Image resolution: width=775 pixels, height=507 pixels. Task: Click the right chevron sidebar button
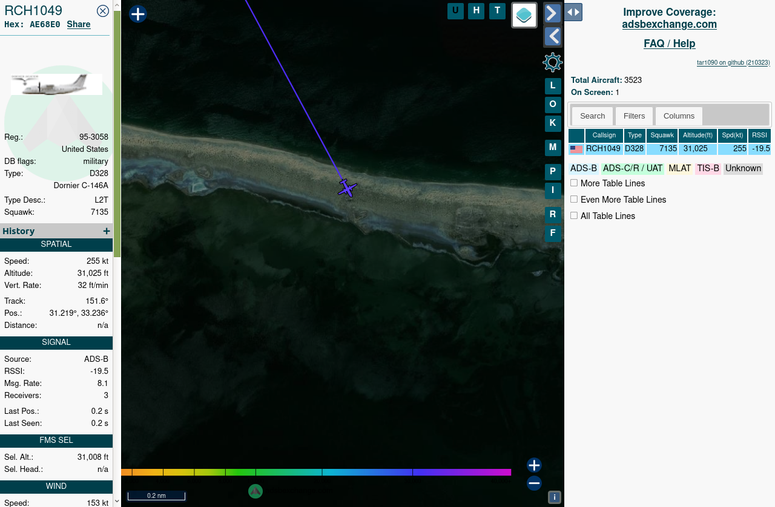[553, 13]
